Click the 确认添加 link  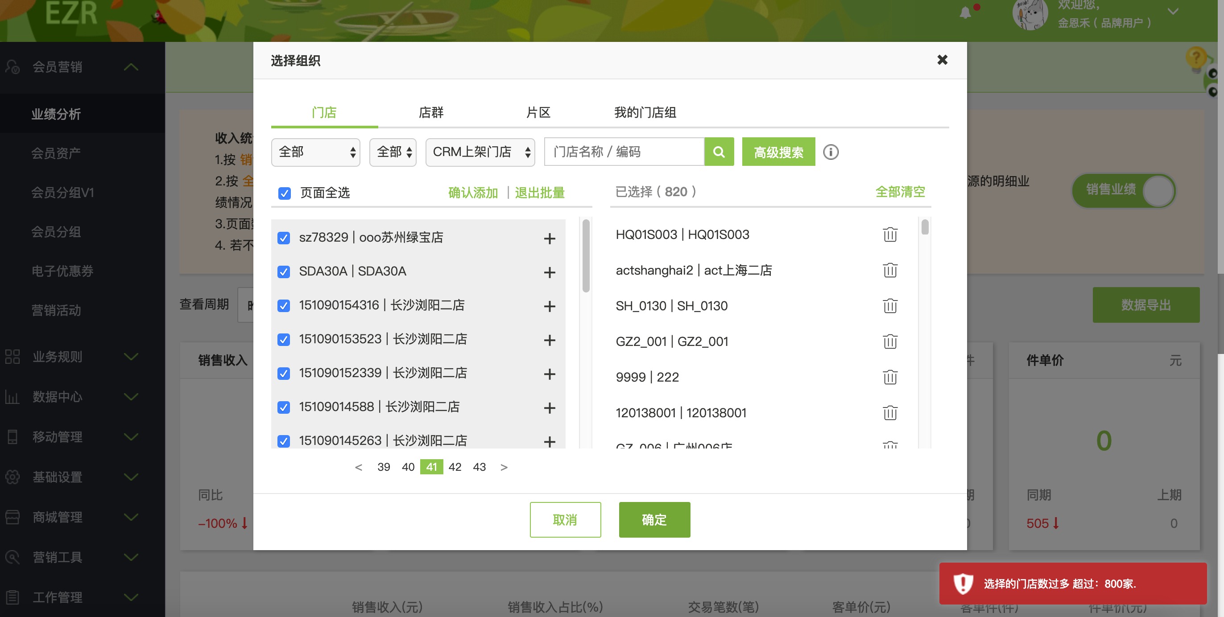point(473,193)
